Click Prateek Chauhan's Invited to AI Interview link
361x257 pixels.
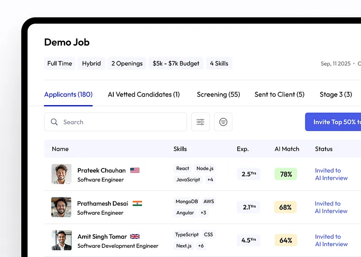[331, 174]
